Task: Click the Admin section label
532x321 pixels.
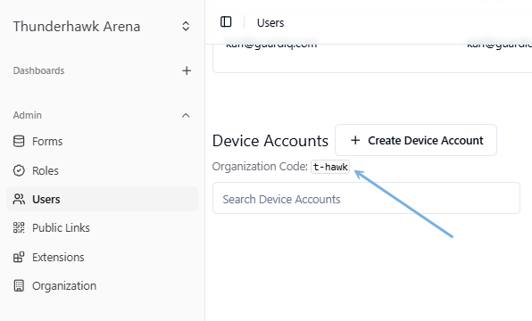Action: (27, 115)
